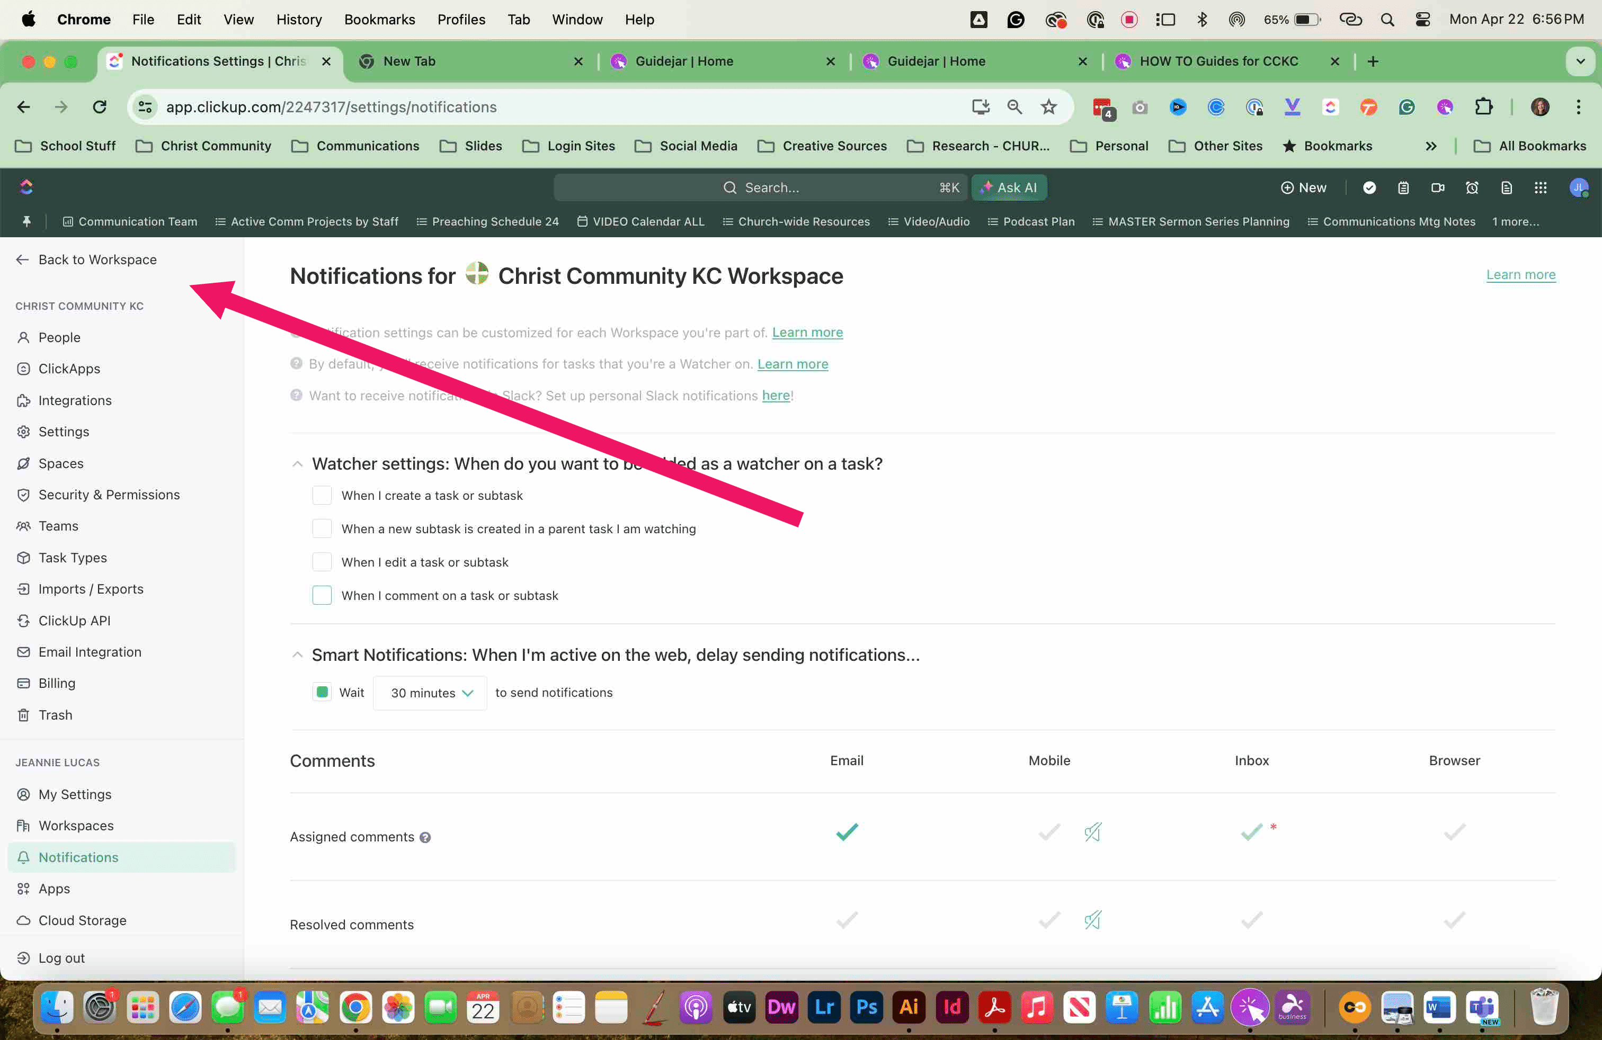
Task: Reload the page in Chrome
Action: 100,107
